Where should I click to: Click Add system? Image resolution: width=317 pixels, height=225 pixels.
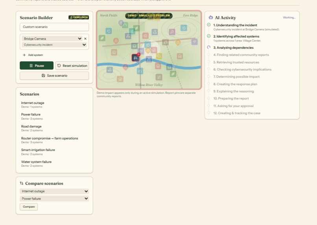(33, 55)
